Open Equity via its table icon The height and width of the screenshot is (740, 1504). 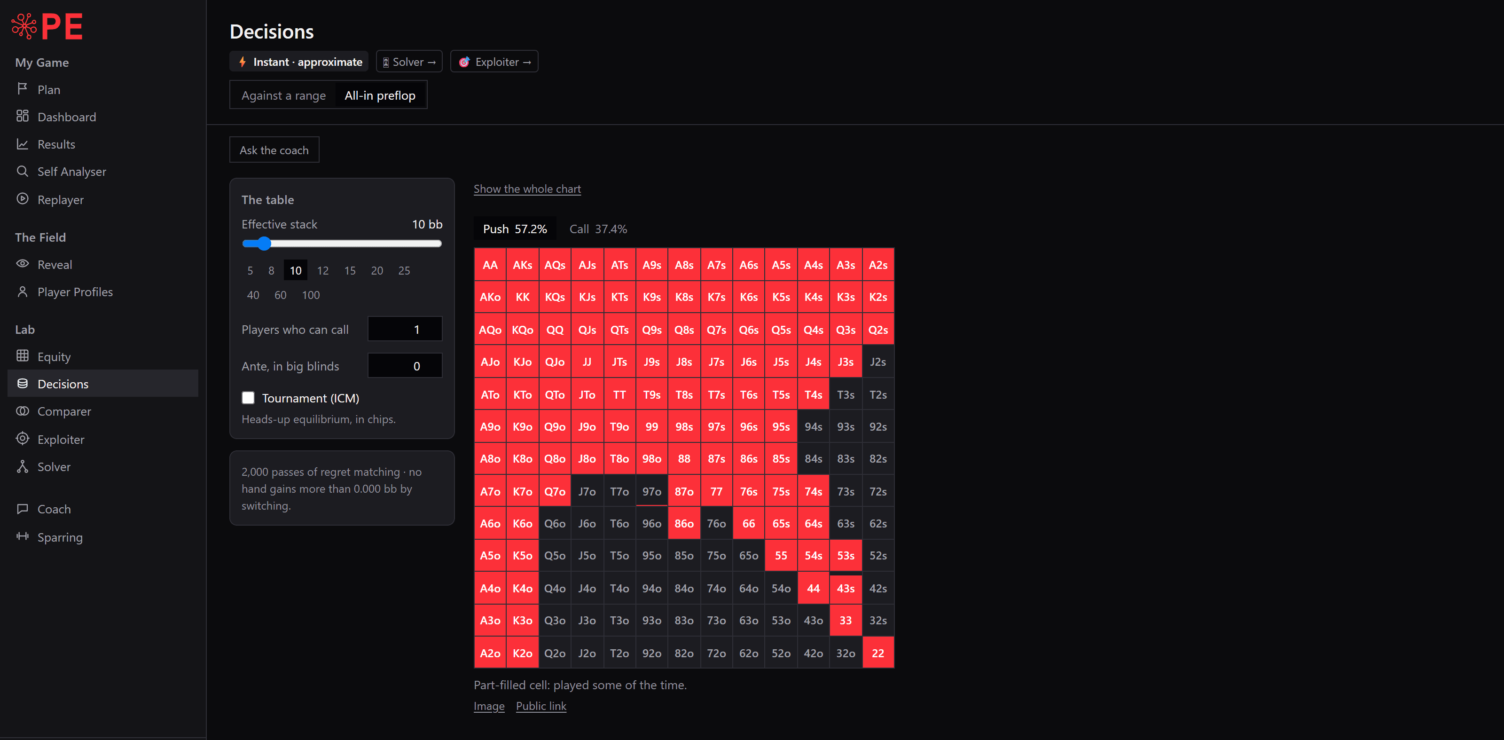click(x=22, y=356)
